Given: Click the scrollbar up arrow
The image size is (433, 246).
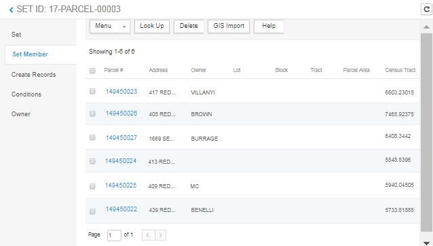Looking at the screenshot, I should pyautogui.click(x=426, y=27).
